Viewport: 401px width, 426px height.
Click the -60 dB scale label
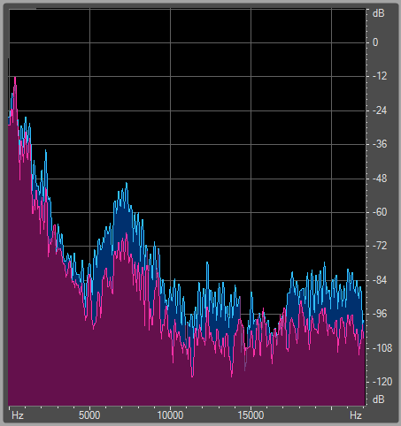coord(379,212)
